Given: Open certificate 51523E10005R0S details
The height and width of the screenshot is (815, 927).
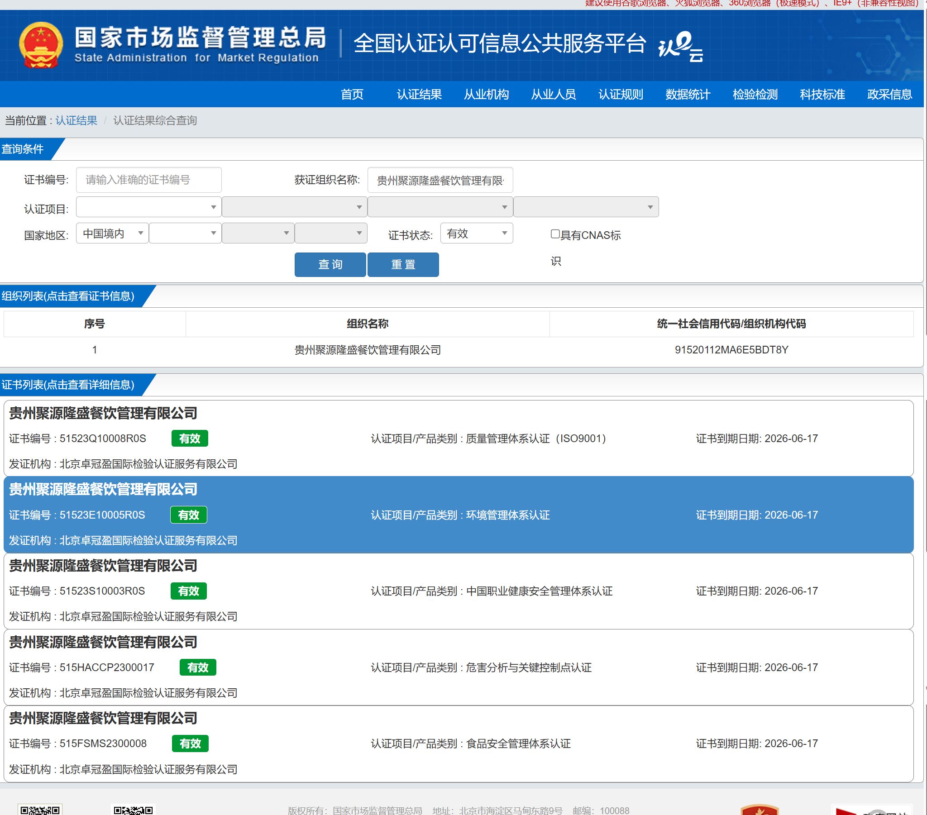Looking at the screenshot, I should pos(459,515).
